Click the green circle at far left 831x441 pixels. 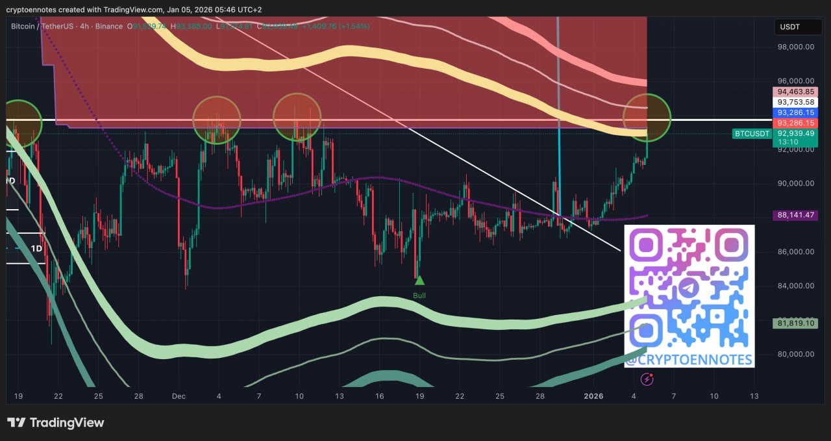(18, 122)
